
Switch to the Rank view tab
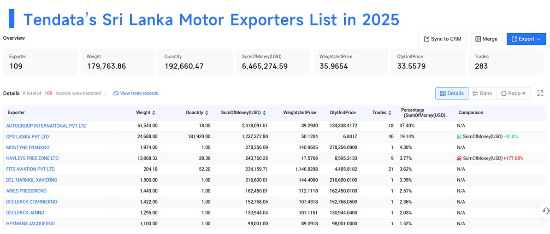(482, 93)
